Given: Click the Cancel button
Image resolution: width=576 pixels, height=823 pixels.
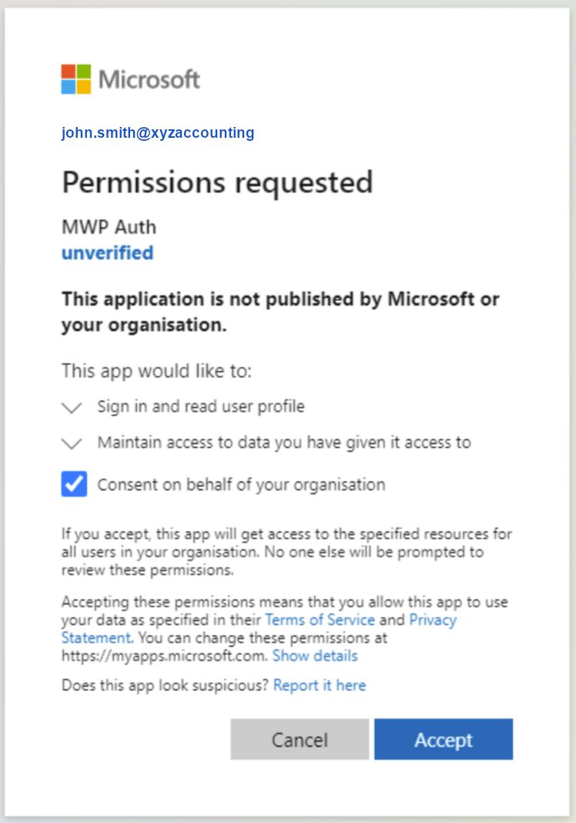Looking at the screenshot, I should (x=300, y=739).
